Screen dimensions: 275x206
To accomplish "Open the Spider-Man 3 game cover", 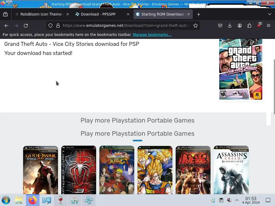I will [79, 170].
